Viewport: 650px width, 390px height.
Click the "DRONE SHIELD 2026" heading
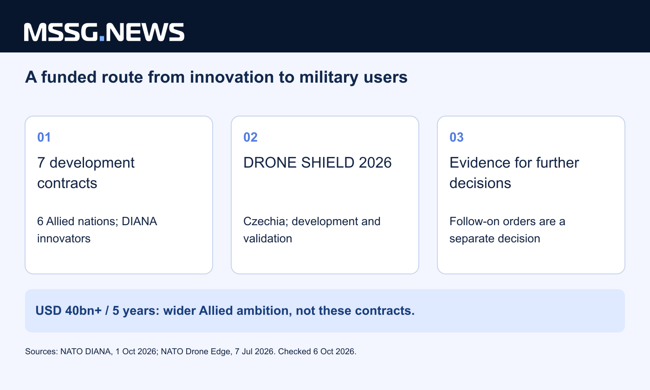(x=318, y=163)
